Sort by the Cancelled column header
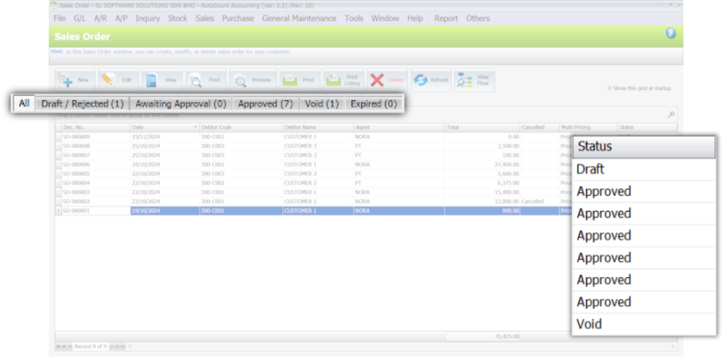 pos(539,128)
